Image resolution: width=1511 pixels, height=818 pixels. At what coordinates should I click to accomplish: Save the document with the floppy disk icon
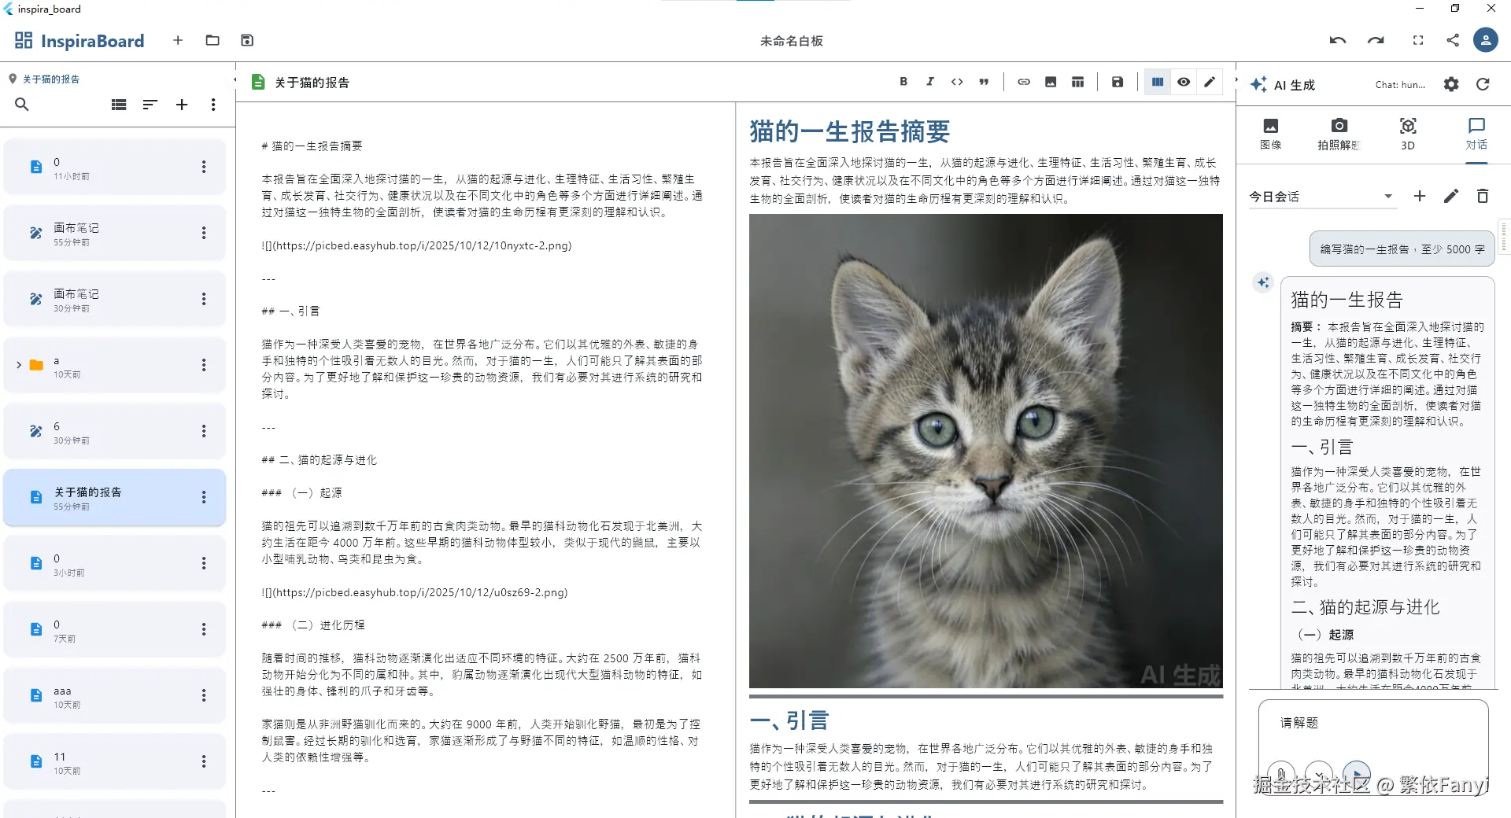[1117, 81]
